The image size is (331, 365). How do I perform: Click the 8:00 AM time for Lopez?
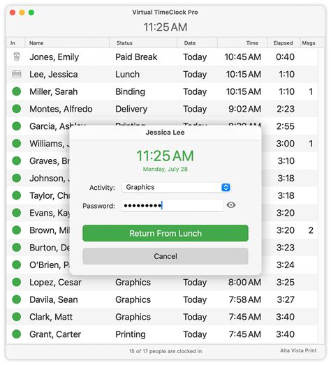point(244,283)
